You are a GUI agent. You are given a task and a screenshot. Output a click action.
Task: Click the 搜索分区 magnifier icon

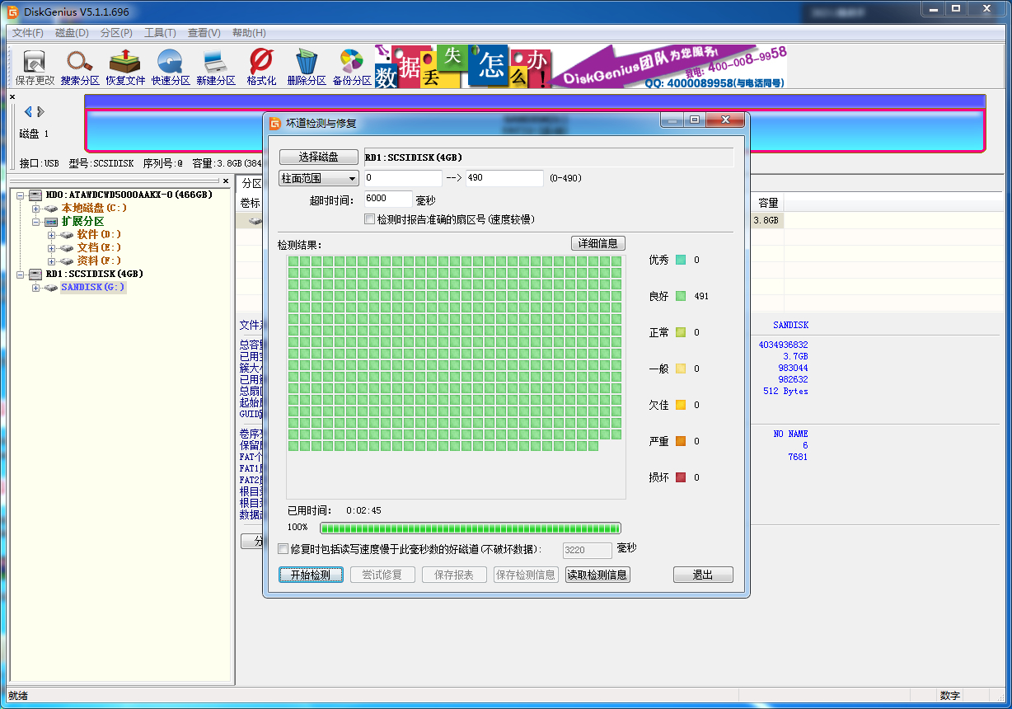coord(80,62)
